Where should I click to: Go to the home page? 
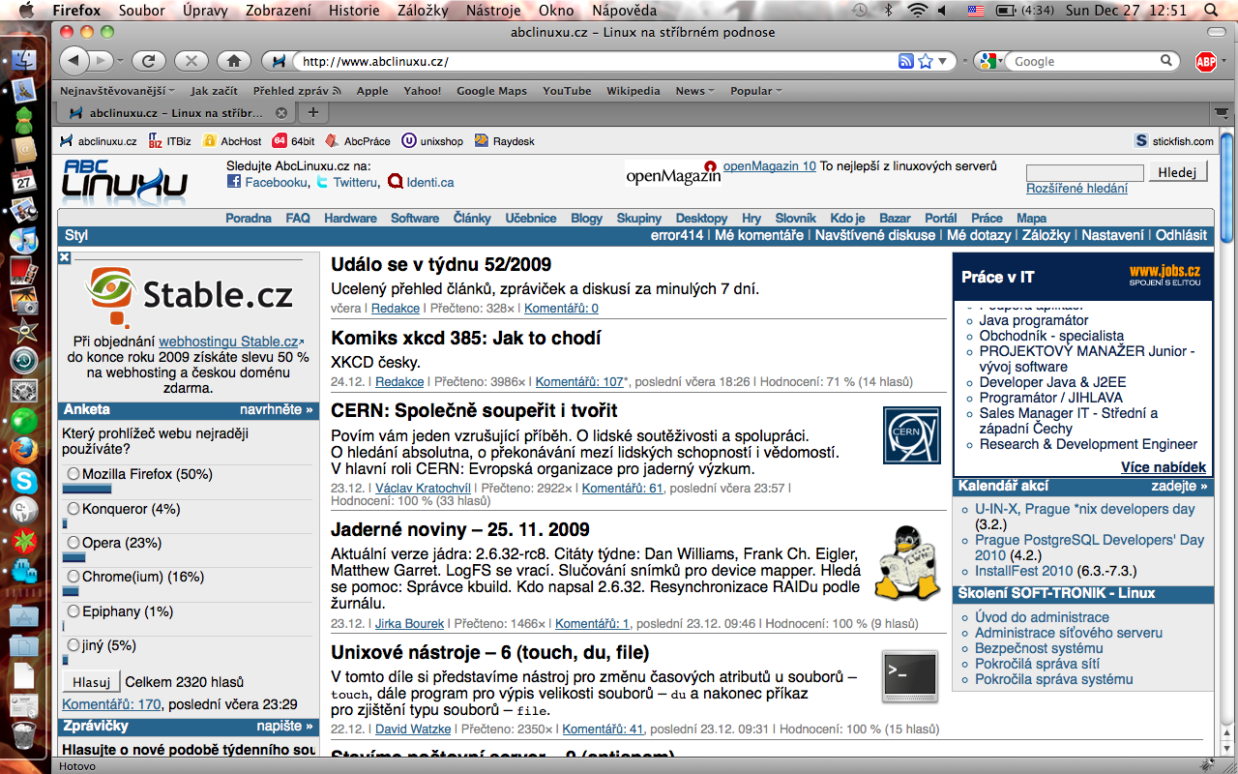pyautogui.click(x=234, y=61)
